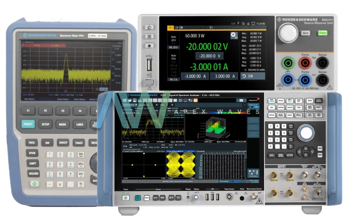Tap the TRACE key on the FSW front panel
The height and width of the screenshot is (219, 353).
[290, 108]
